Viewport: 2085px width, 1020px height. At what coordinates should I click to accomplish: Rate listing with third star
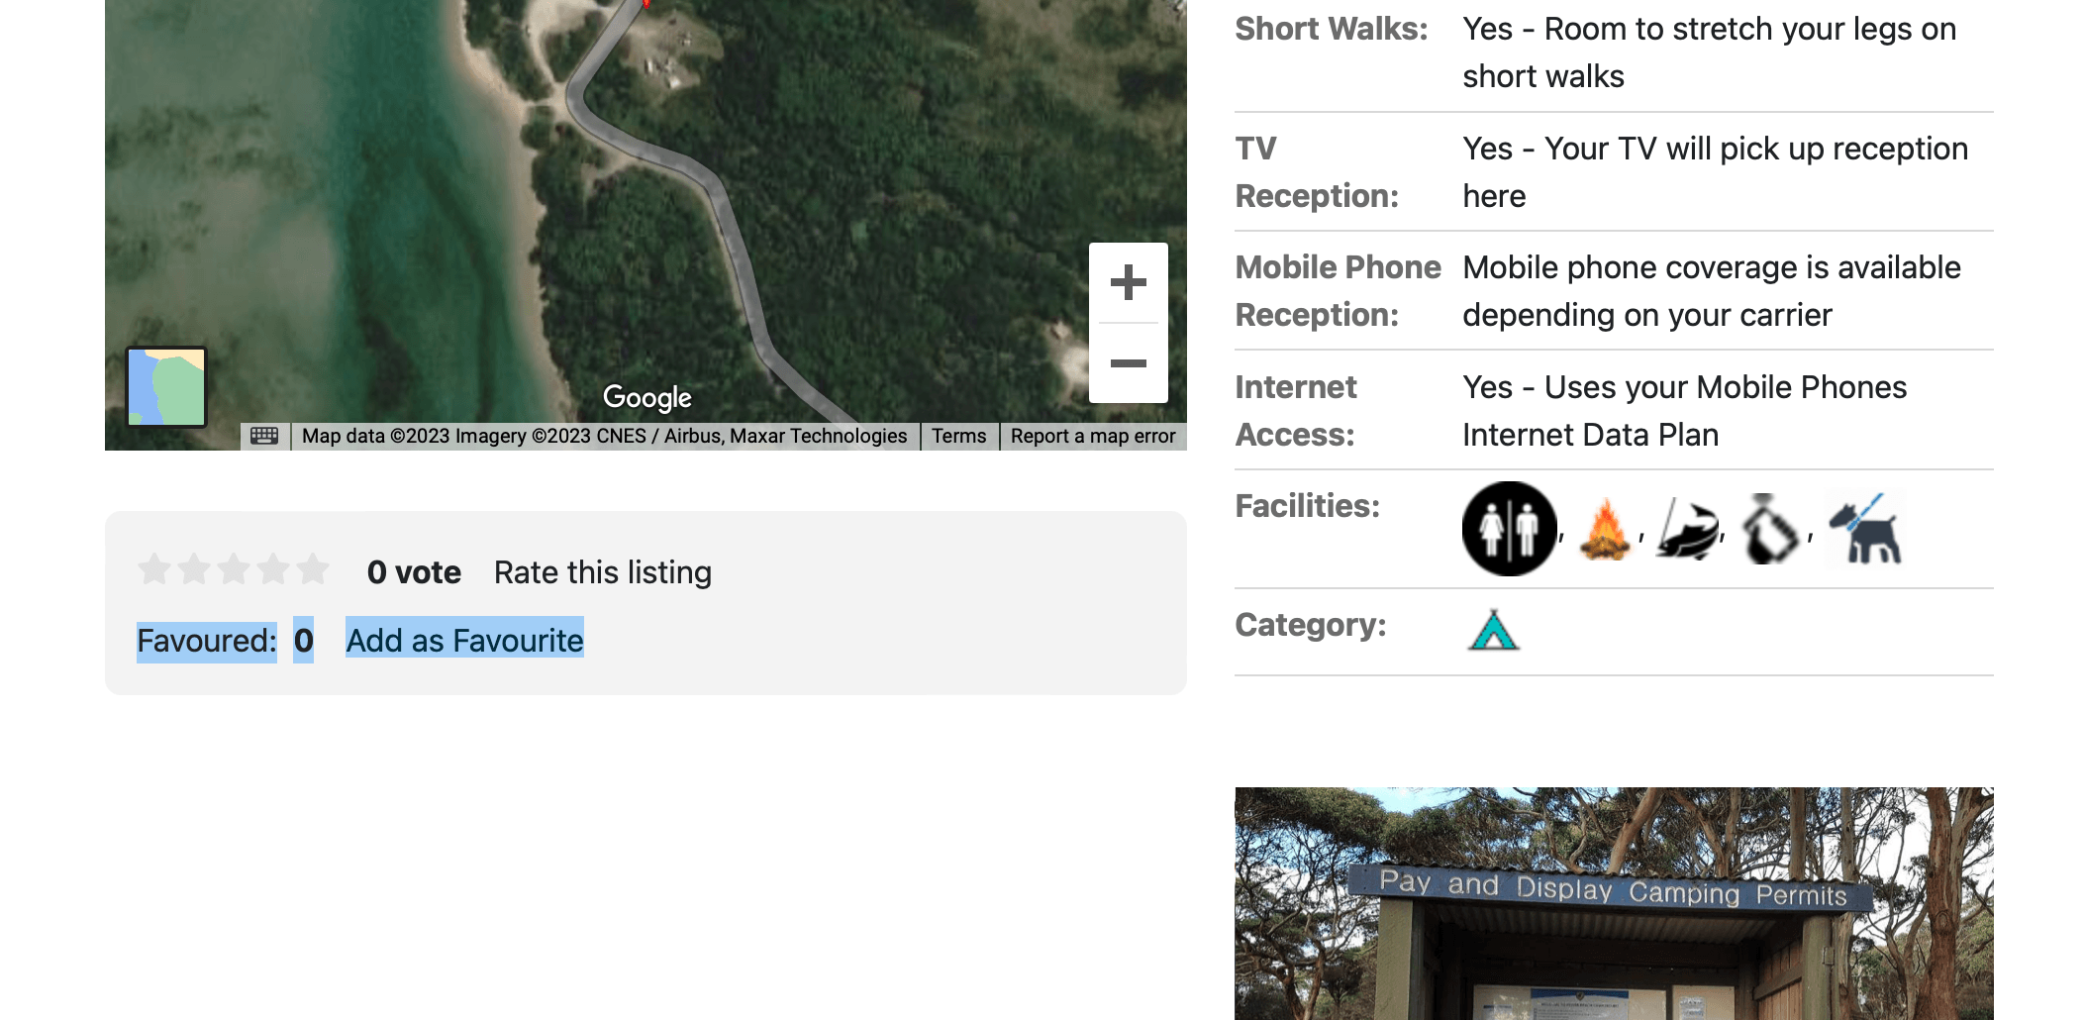pyautogui.click(x=234, y=569)
